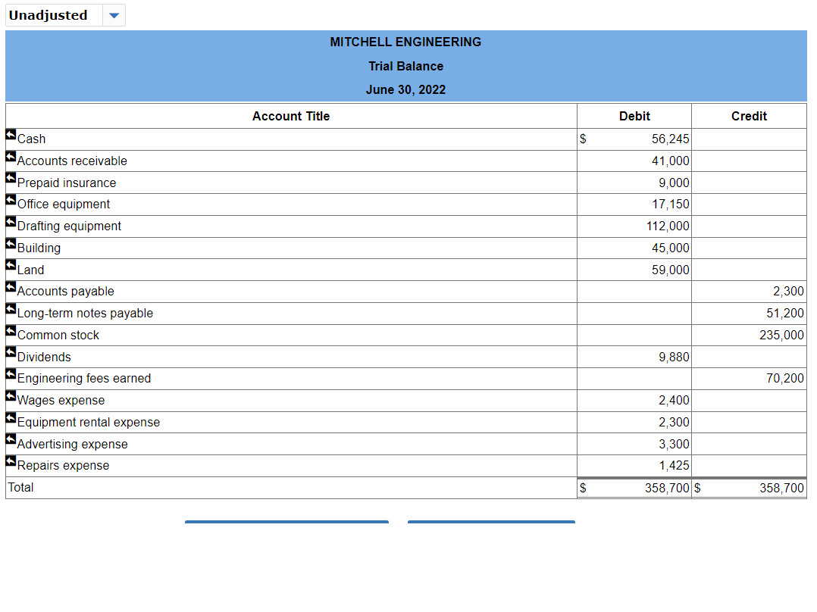Image resolution: width=817 pixels, height=612 pixels.
Task: Click the right blank answer line
Action: click(491, 521)
